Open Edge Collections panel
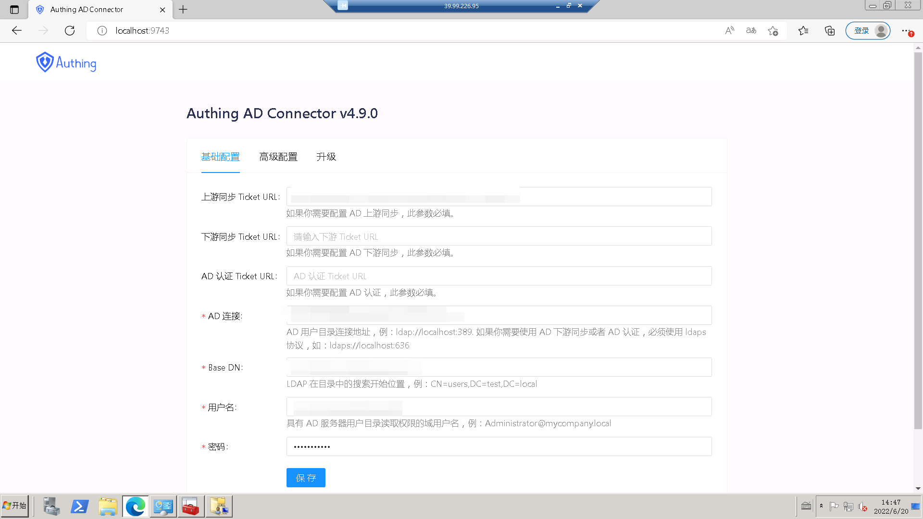The height and width of the screenshot is (519, 923). click(x=829, y=30)
